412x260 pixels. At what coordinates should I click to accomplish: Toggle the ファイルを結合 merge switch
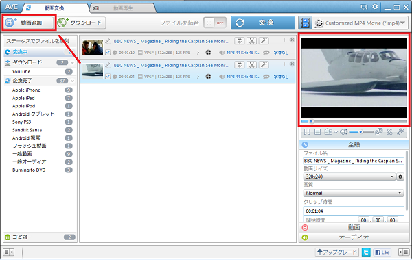pos(215,23)
